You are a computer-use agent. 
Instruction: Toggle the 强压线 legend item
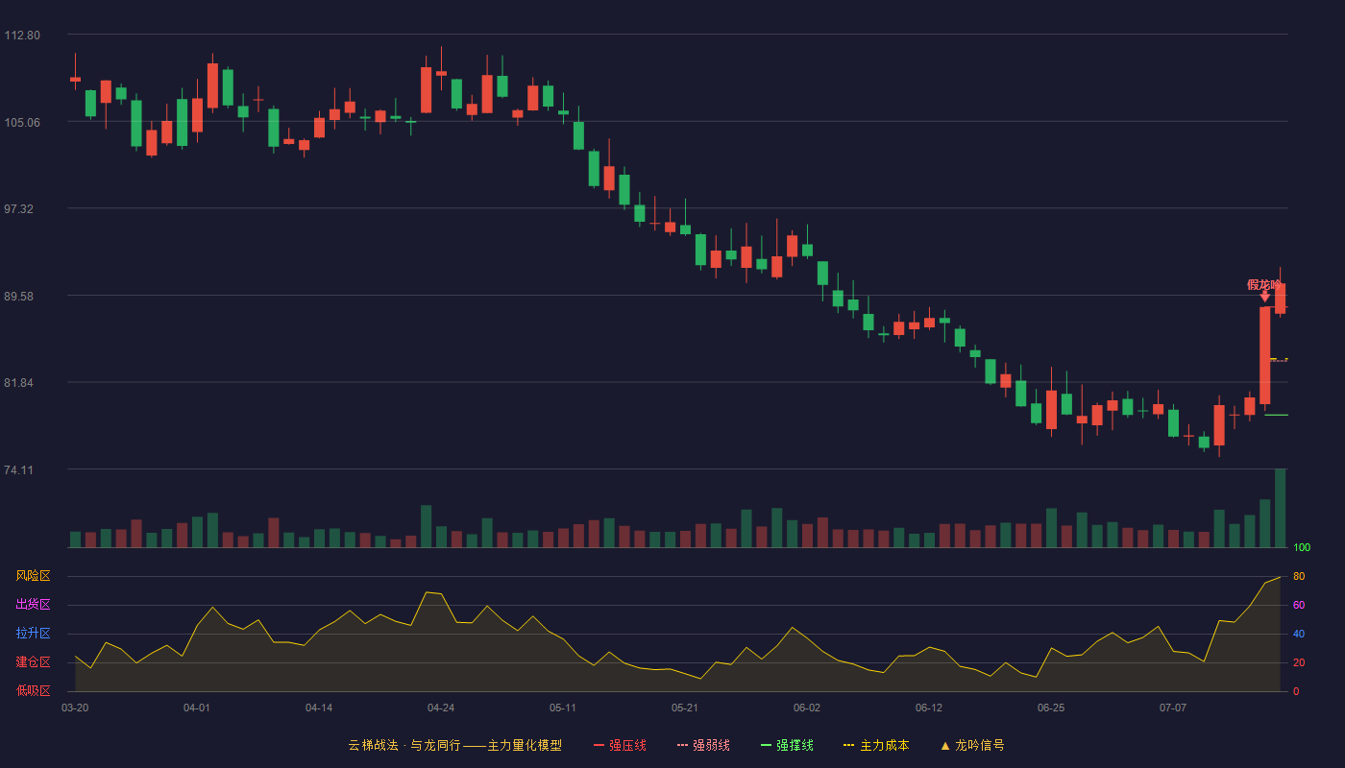[x=620, y=745]
